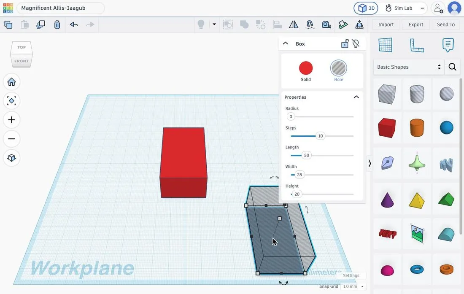The width and height of the screenshot is (464, 294).
Task: Undo the last action
Action: pyautogui.click(x=74, y=24)
